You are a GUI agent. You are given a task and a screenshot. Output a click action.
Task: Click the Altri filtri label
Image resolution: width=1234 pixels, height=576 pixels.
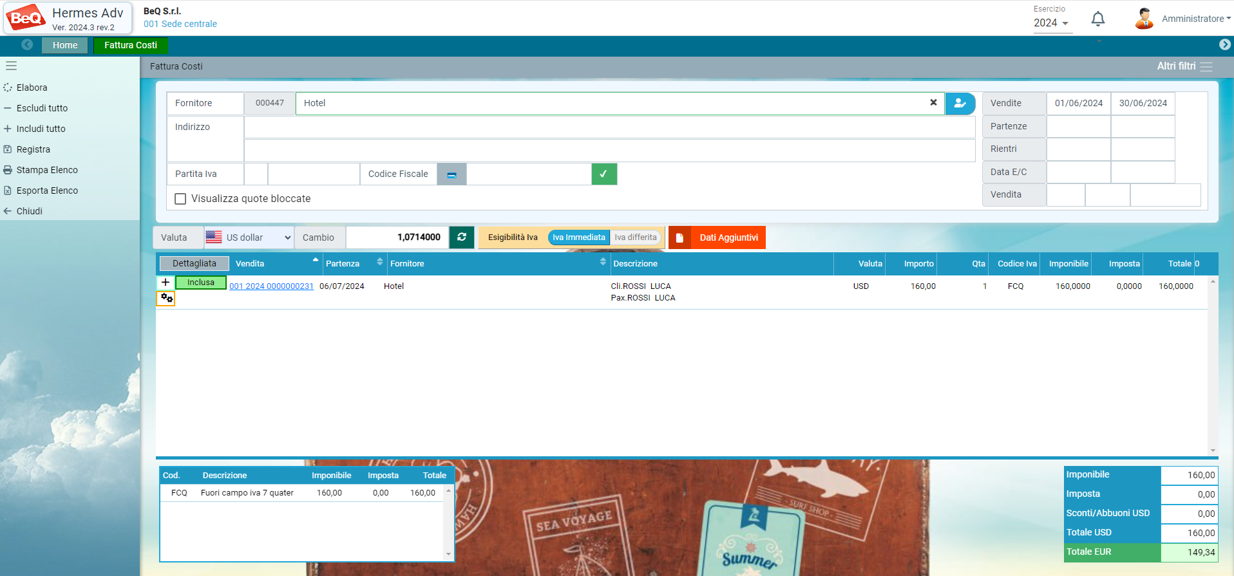(1176, 66)
